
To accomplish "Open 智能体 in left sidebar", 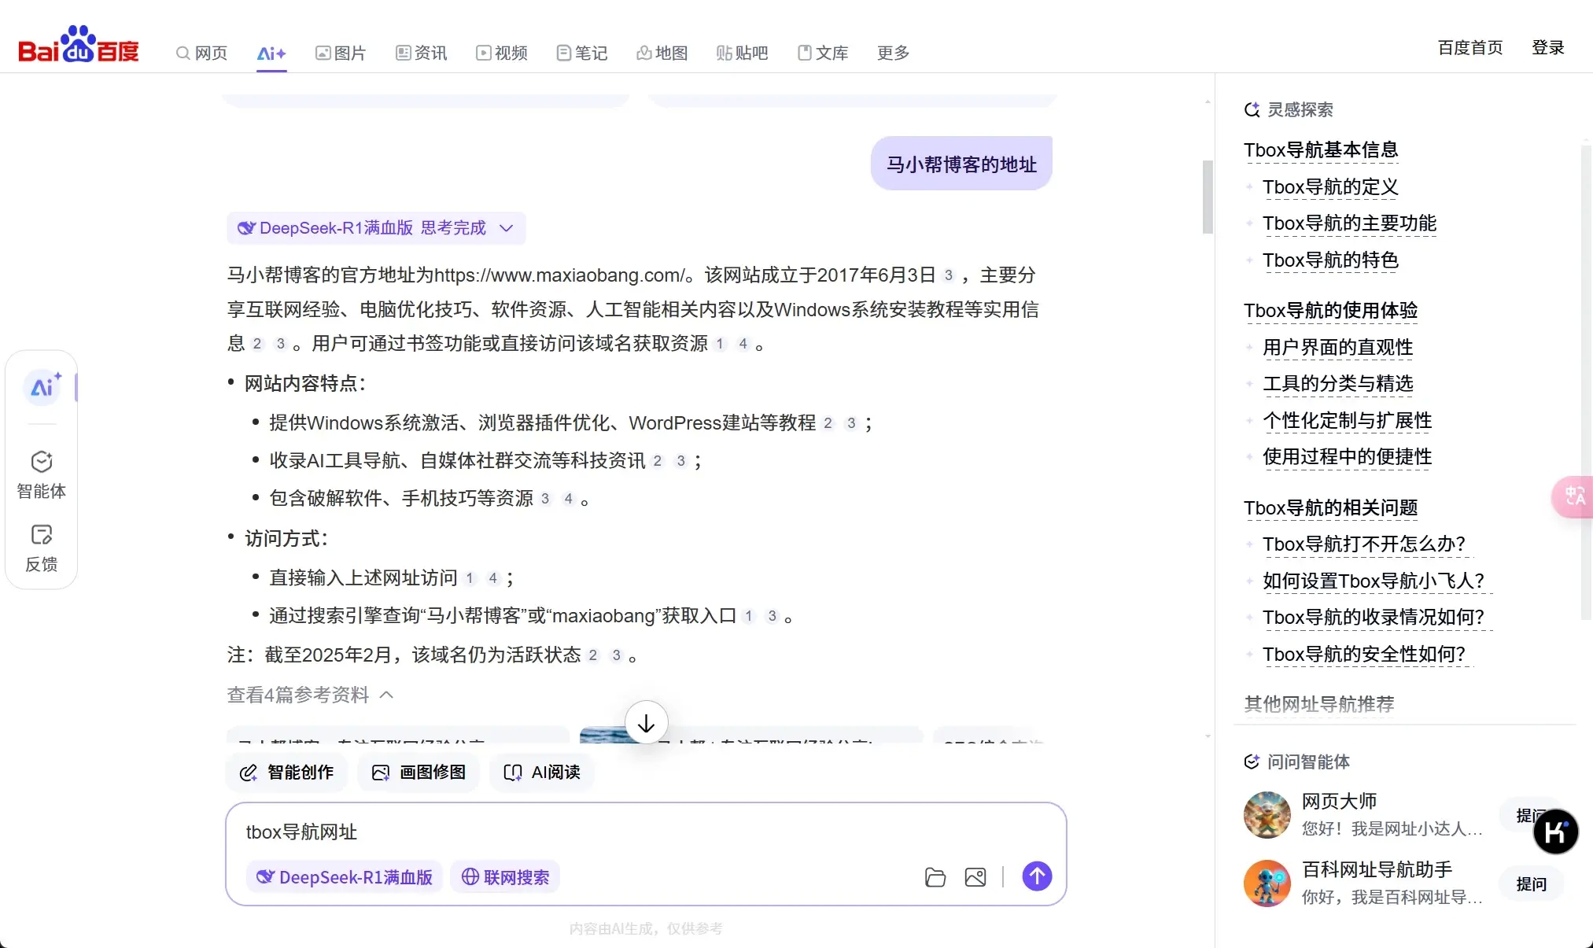I will click(x=42, y=475).
